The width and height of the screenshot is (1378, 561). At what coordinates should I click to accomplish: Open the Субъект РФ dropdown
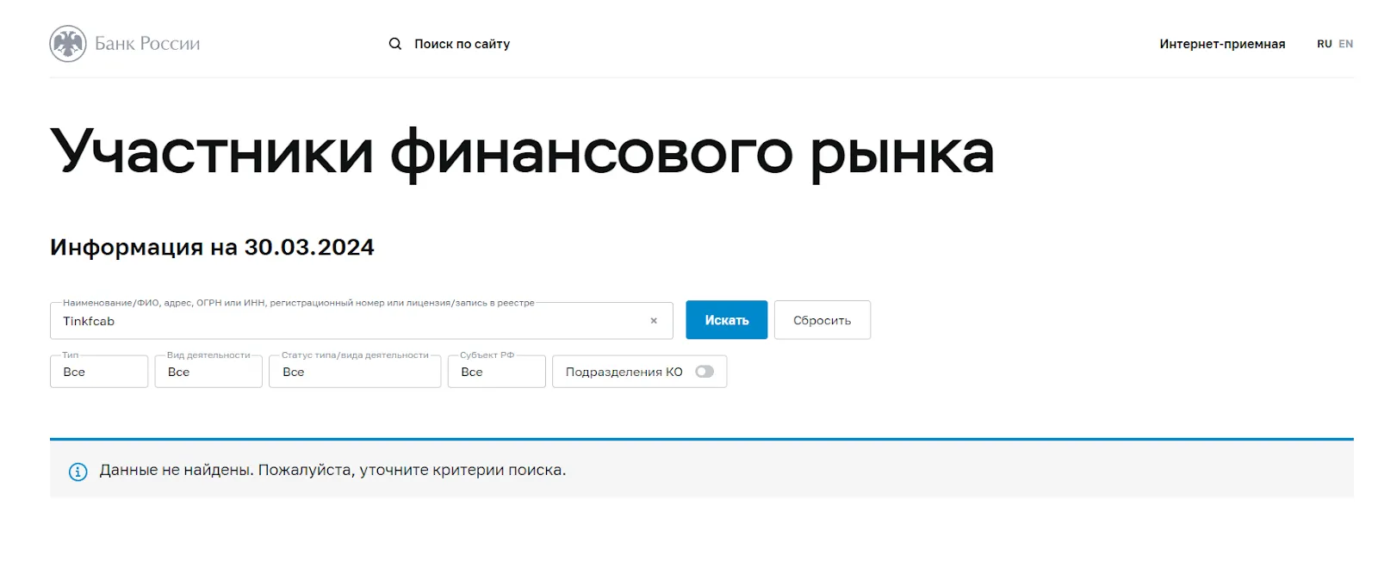tap(497, 372)
